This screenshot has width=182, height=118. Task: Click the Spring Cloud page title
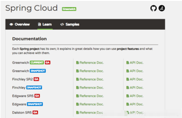pyautogui.click(x=31, y=8)
